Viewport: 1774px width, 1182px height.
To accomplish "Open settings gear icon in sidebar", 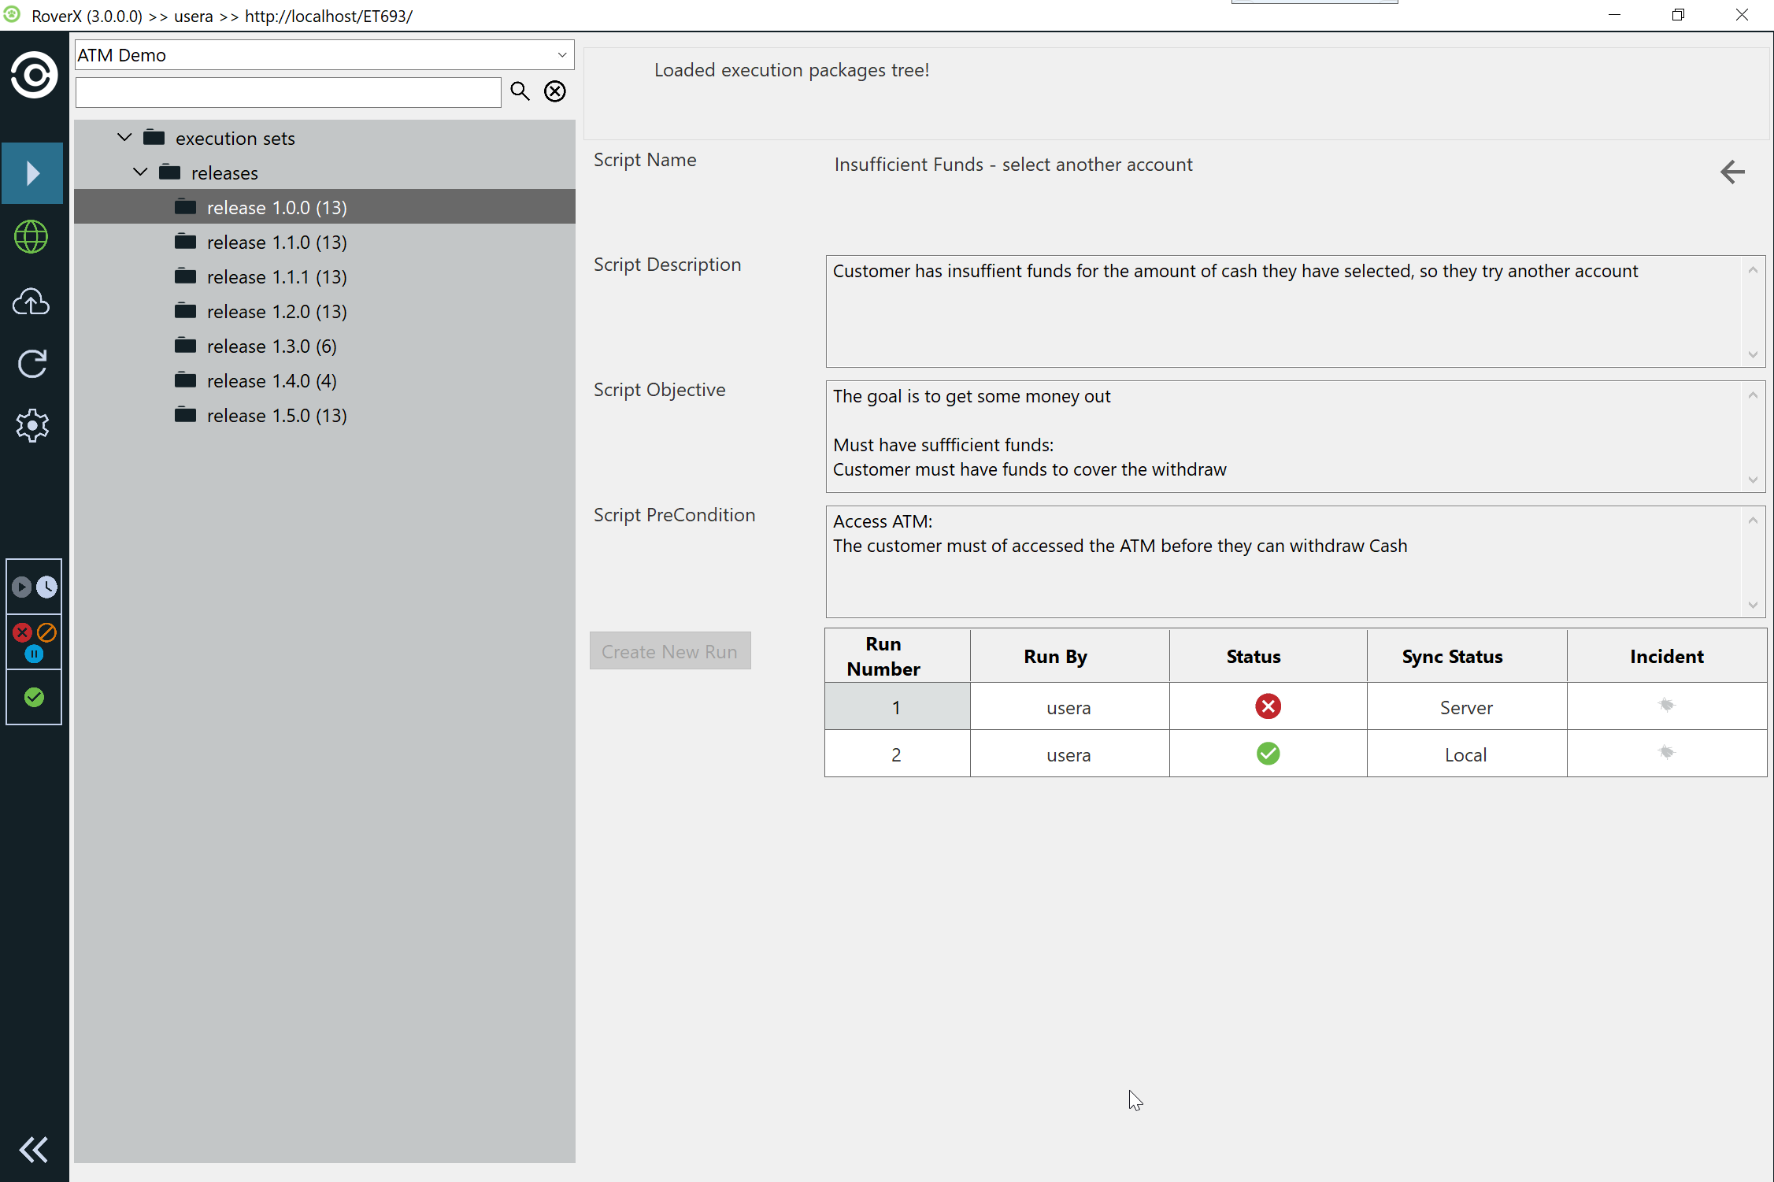I will point(32,425).
